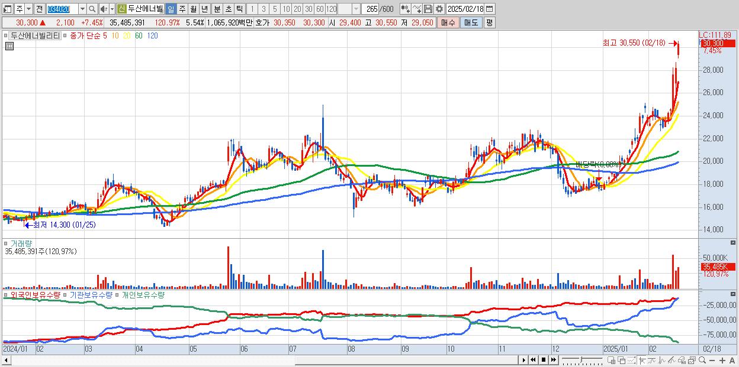
Task: Click the 매도 sell button
Action: [x=471, y=22]
